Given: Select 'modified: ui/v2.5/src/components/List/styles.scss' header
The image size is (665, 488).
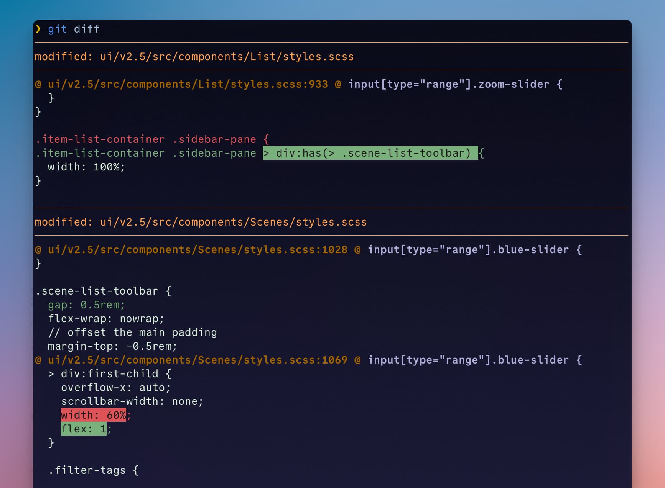Looking at the screenshot, I should point(194,57).
